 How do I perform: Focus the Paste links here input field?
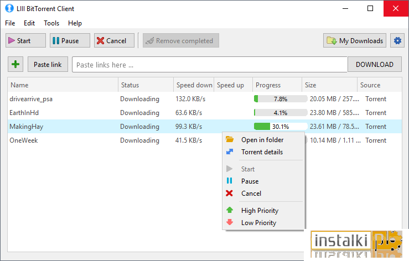[x=210, y=64]
